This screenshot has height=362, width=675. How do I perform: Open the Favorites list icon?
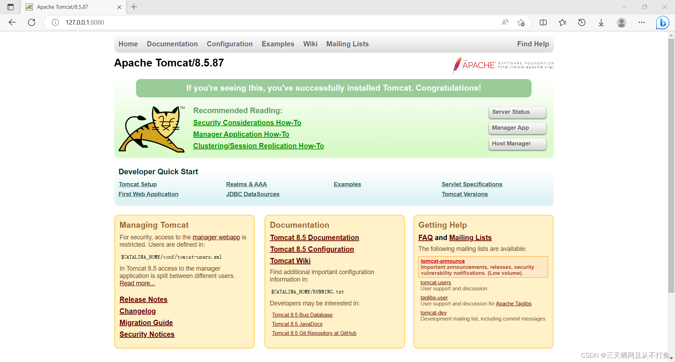pyautogui.click(x=562, y=22)
